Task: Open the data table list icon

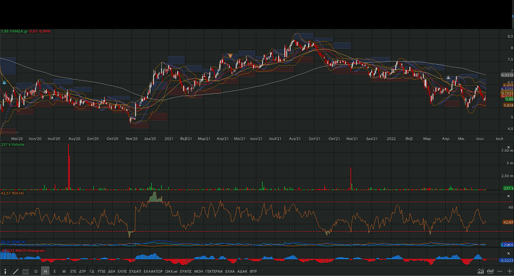Action: tap(26, 271)
